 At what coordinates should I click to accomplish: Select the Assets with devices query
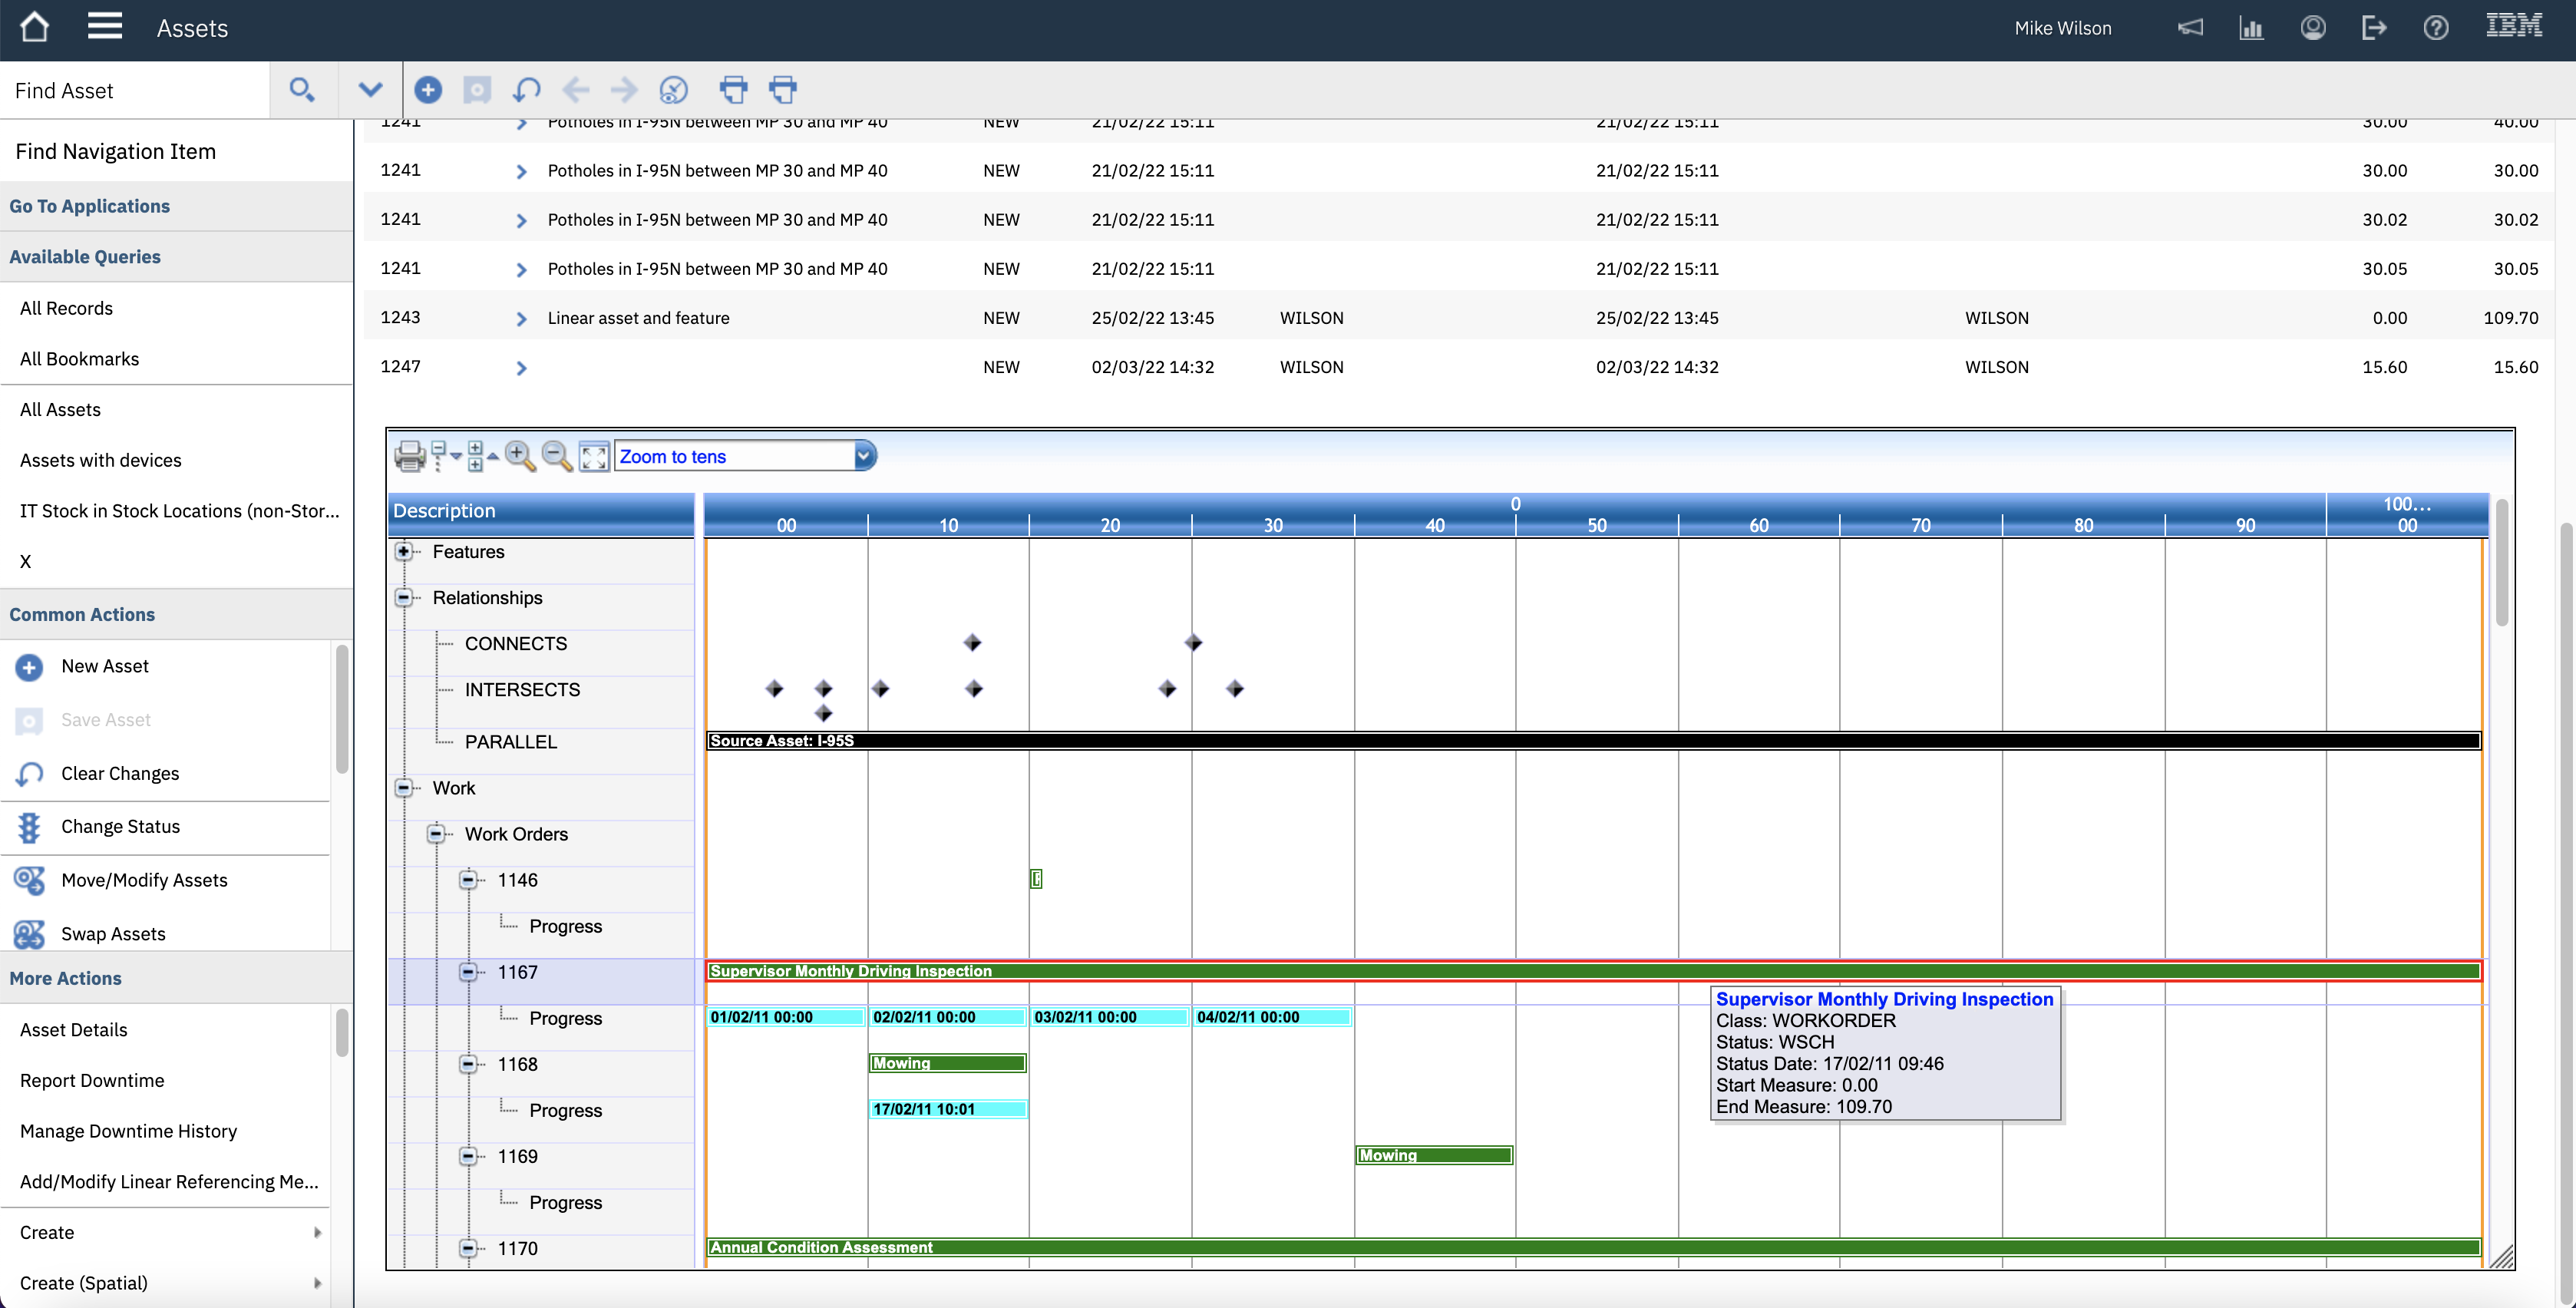click(x=101, y=459)
